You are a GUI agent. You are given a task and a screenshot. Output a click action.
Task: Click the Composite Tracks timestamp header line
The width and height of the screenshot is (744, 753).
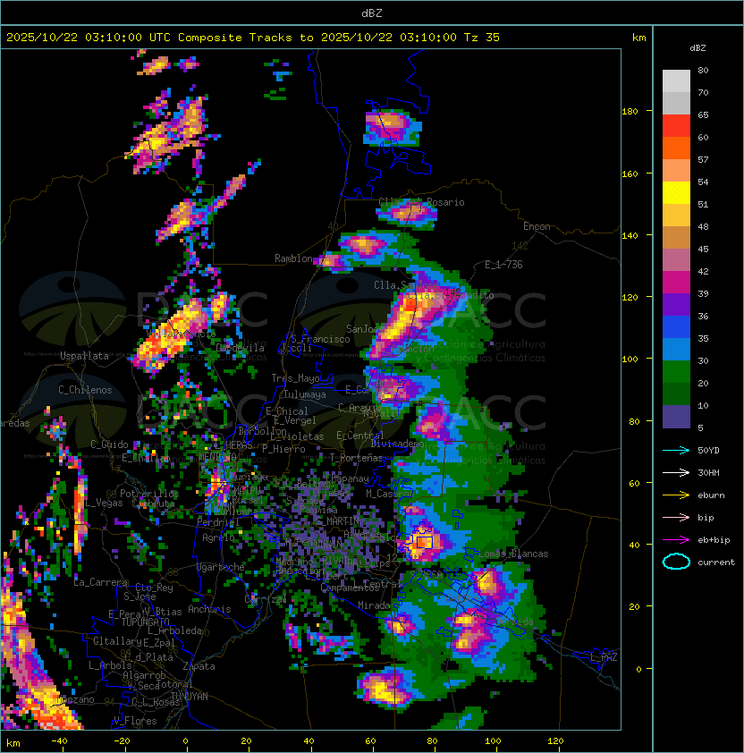(x=253, y=38)
